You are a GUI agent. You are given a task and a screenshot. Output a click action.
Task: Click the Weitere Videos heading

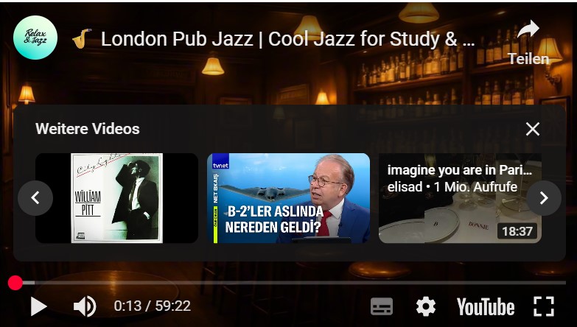click(x=88, y=129)
